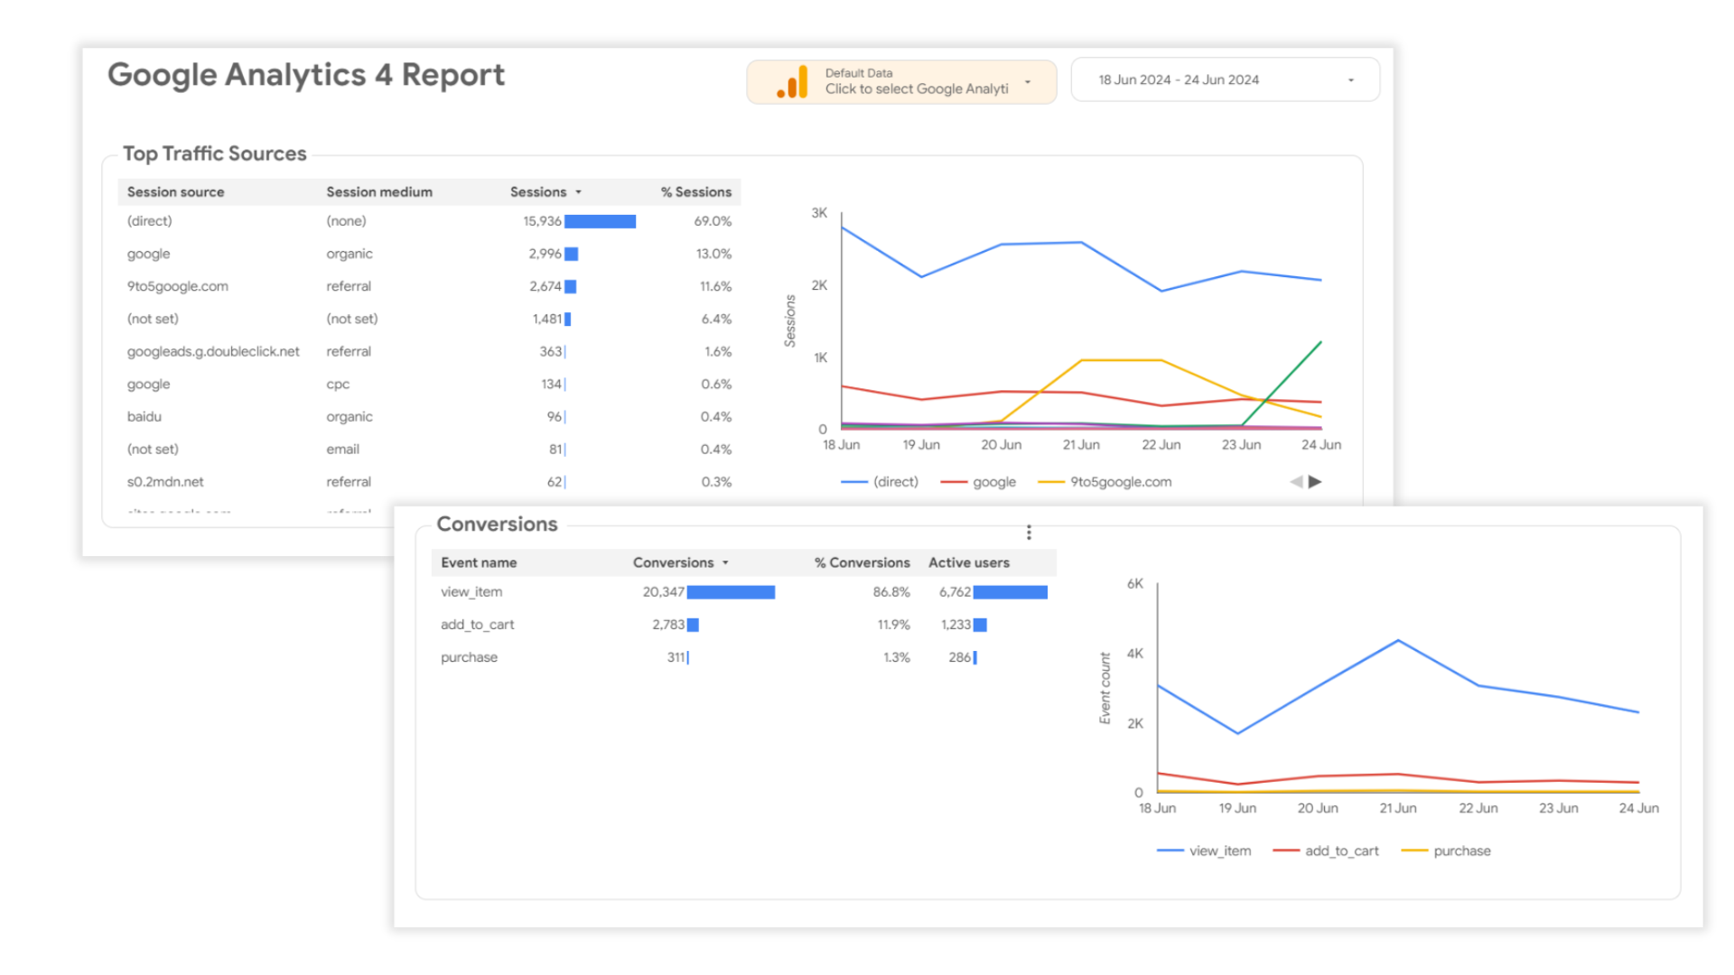The image size is (1734, 975).
Task: Click the green line rising on 24 Jun
Action: [x=1282, y=383]
